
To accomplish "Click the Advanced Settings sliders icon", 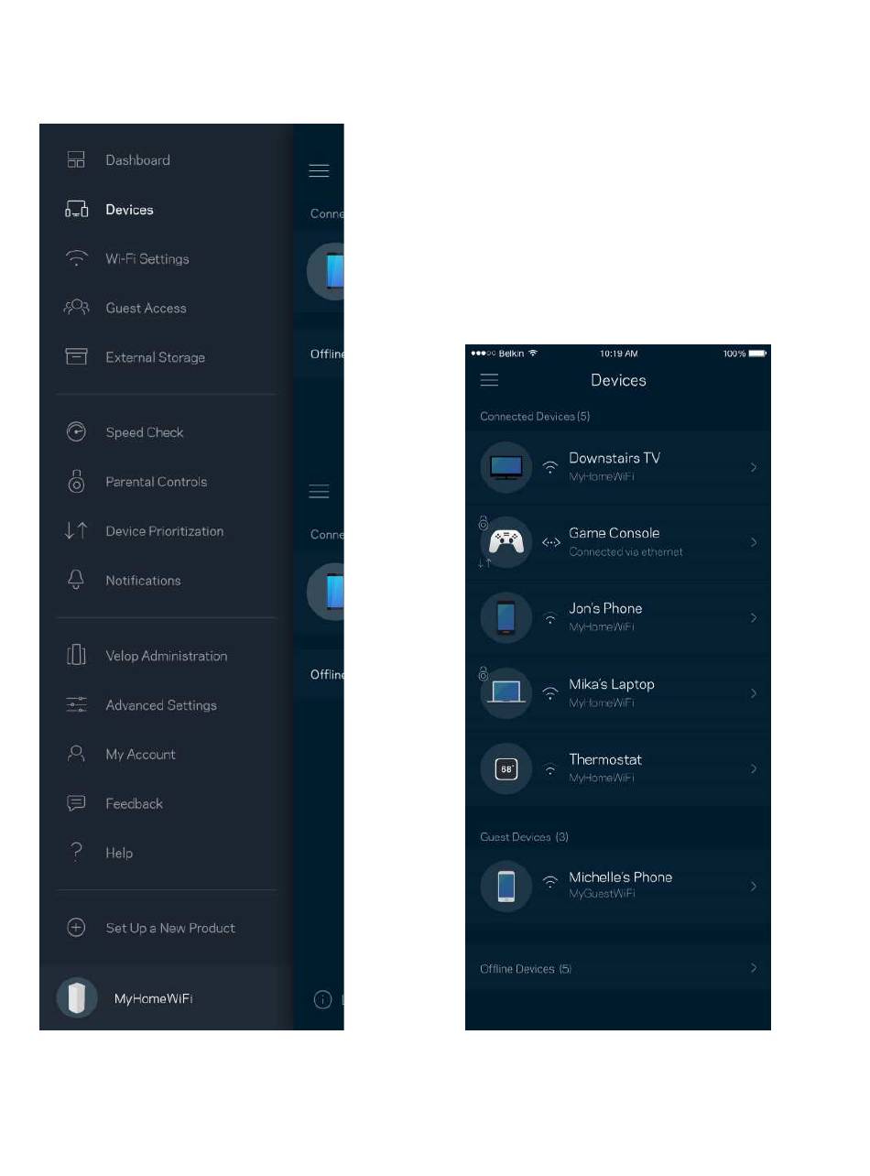I will [76, 705].
